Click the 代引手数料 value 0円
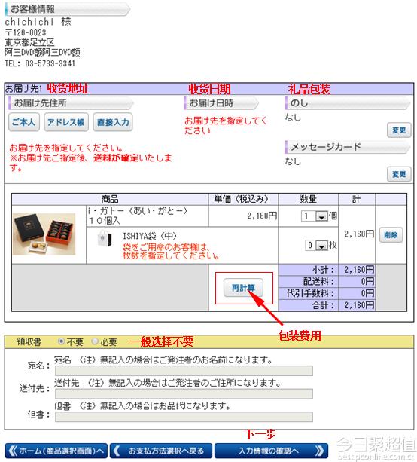 (x=367, y=293)
